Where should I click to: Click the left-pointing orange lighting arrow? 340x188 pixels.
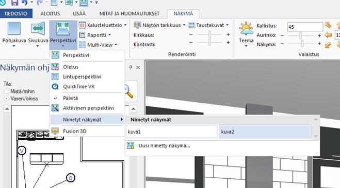(328, 35)
